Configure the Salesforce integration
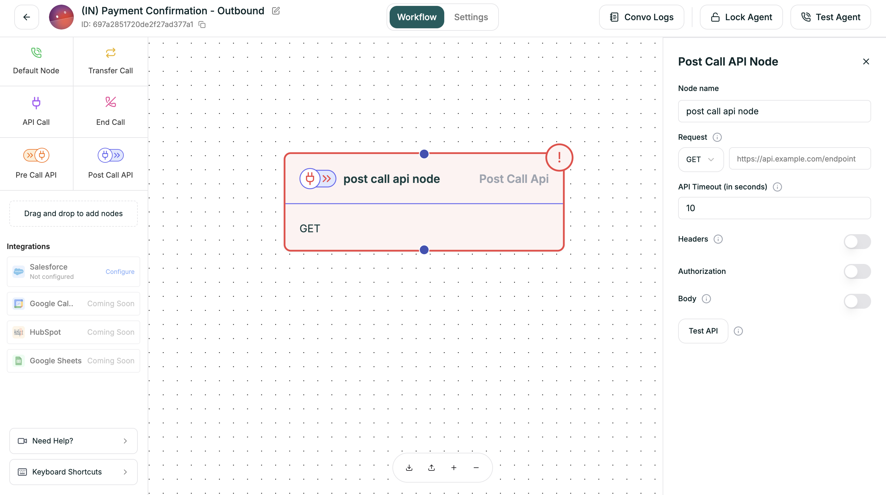 120,272
